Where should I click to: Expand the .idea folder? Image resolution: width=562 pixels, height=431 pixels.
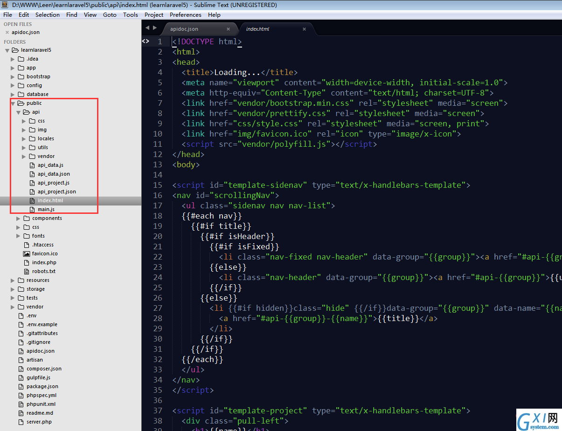[13, 59]
